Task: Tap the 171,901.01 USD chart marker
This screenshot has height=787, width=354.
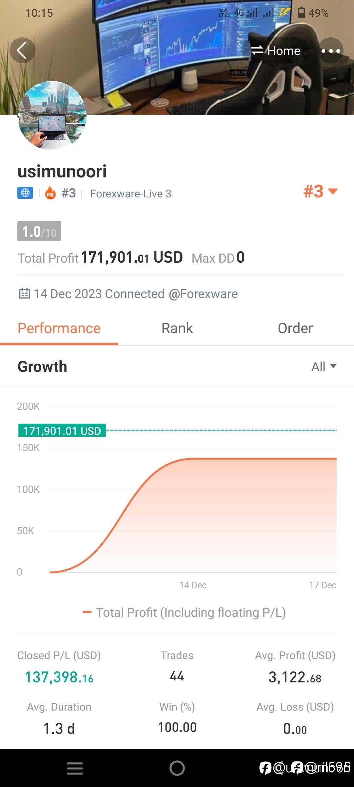Action: pos(62,431)
